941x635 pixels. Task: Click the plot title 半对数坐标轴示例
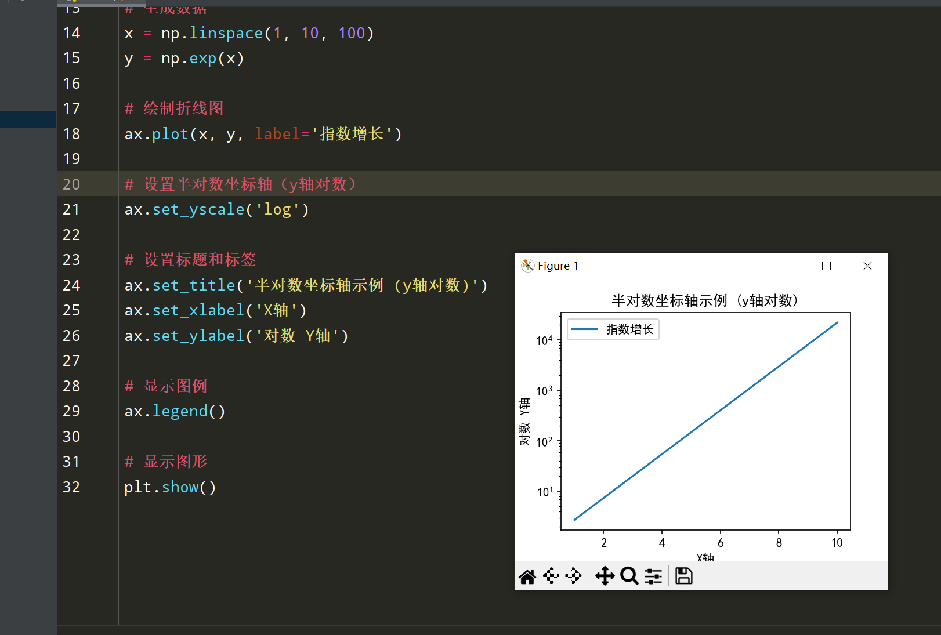pyautogui.click(x=704, y=300)
